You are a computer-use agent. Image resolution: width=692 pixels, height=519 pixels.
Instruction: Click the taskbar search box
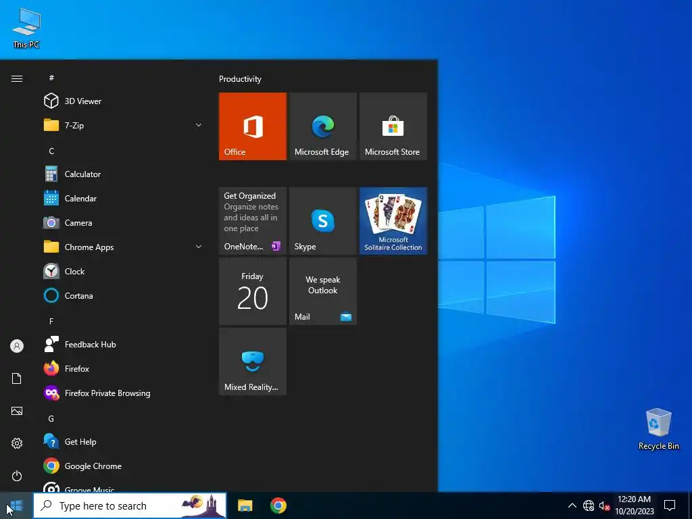tap(130, 505)
